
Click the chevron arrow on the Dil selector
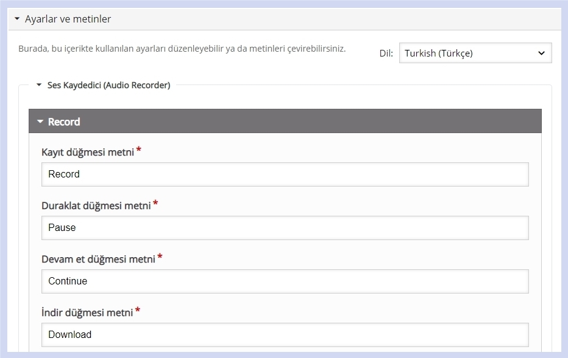(x=540, y=53)
